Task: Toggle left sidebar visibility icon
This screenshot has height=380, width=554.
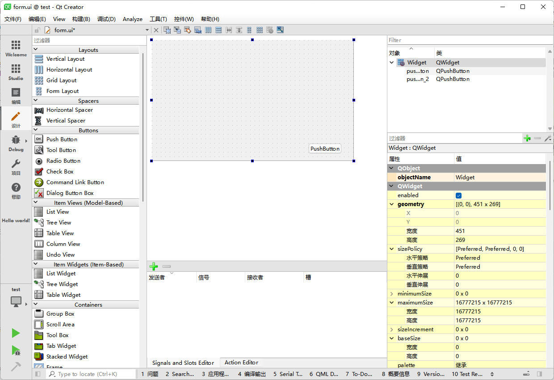Action: (38, 374)
